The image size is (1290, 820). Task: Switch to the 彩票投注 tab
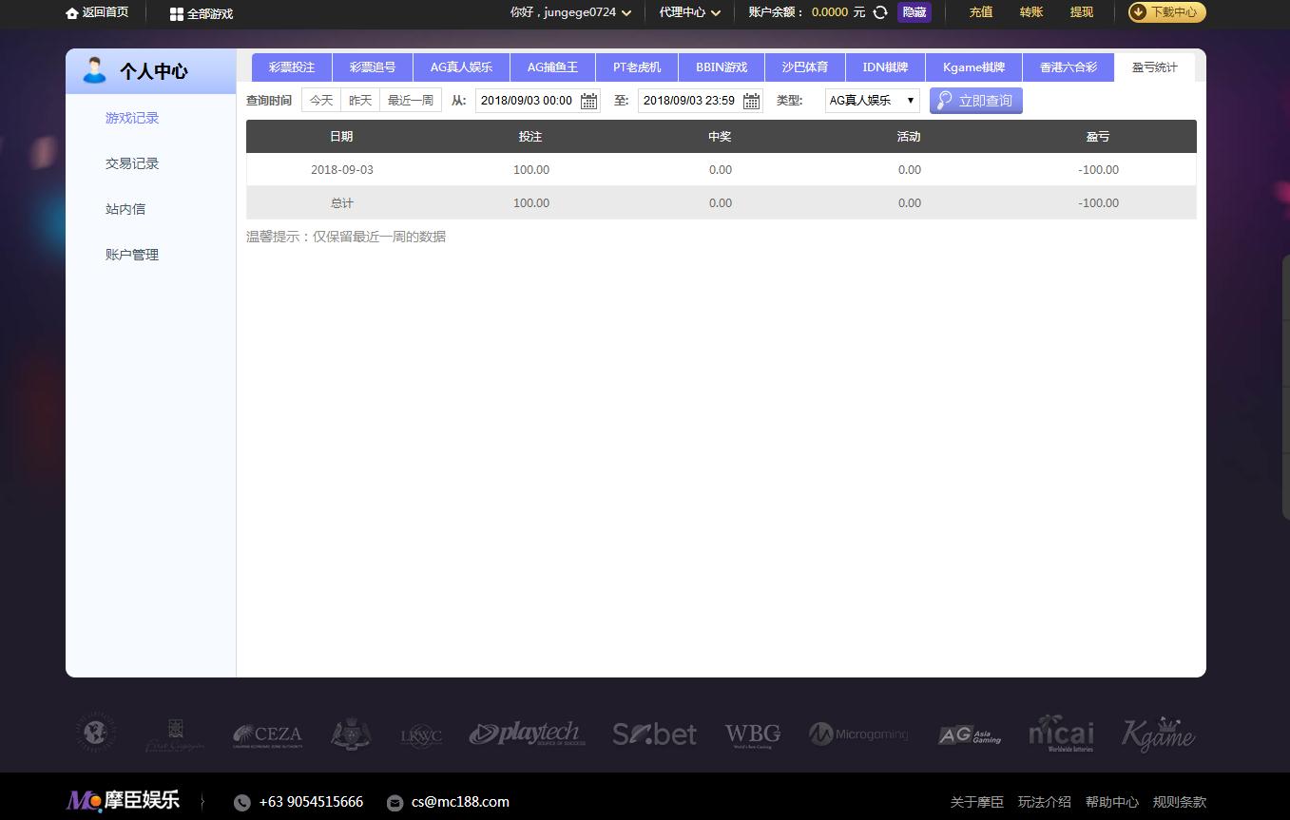291,67
